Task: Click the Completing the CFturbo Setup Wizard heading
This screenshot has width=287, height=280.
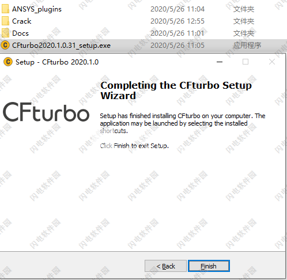Action: click(x=176, y=90)
